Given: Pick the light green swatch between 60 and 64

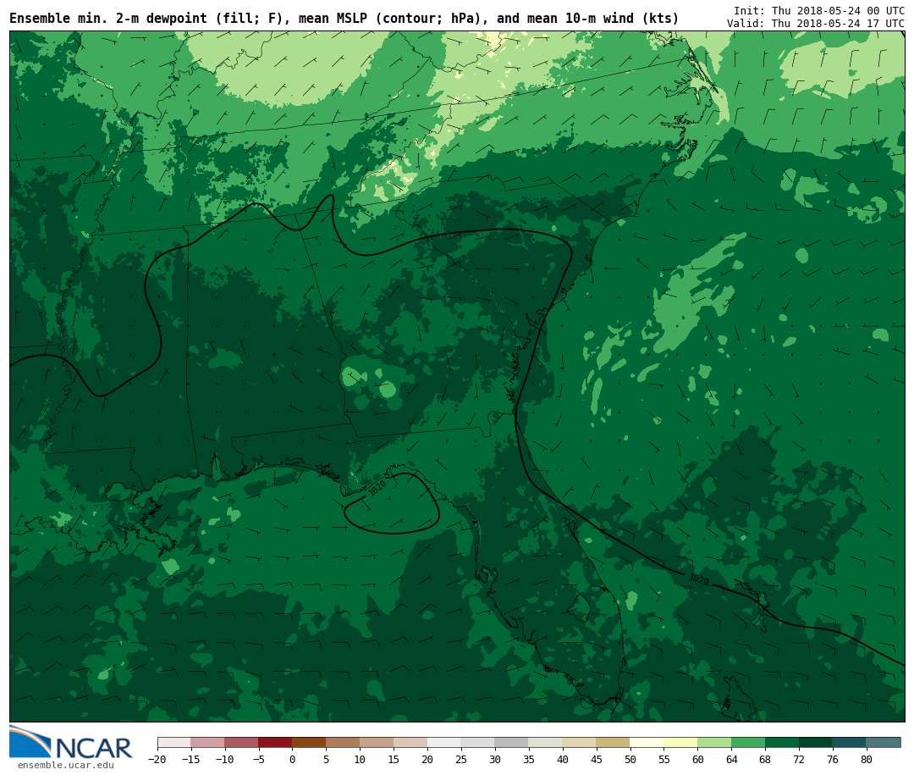Looking at the screenshot, I should (714, 743).
